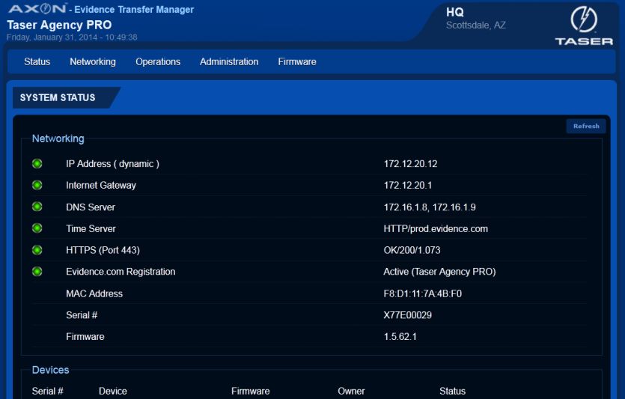Click the DNS Server label
Screen dimensions: 625x399
[x=91, y=207]
